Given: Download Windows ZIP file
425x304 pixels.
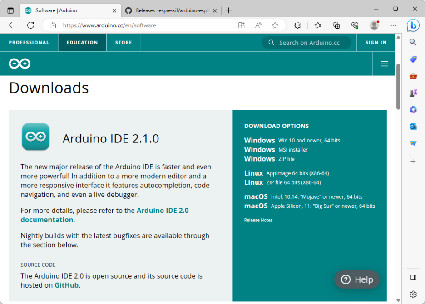Looking at the screenshot, I should tap(269, 159).
